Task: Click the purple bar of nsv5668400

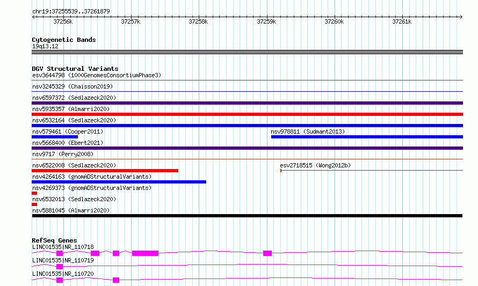Action: pyautogui.click(x=247, y=148)
